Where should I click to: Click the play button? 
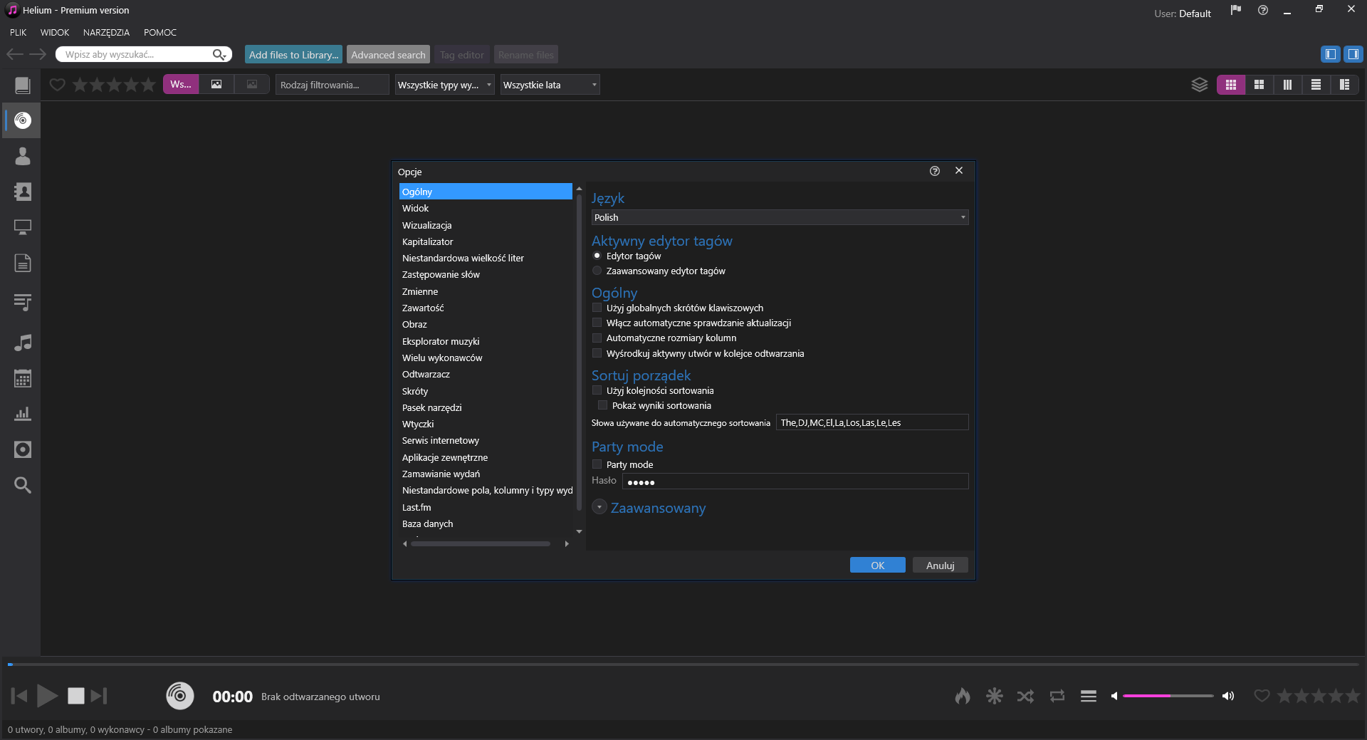coord(47,696)
